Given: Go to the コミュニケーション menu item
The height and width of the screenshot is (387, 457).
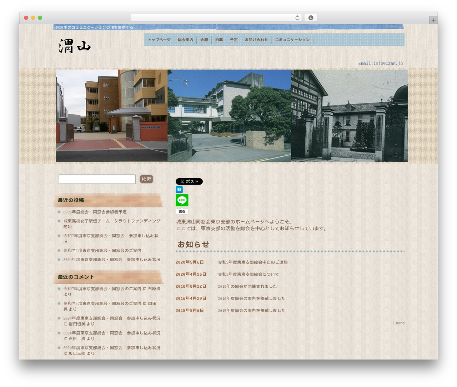Looking at the screenshot, I should (x=292, y=40).
